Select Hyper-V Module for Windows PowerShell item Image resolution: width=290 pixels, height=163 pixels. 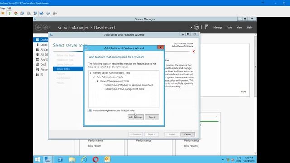(128, 85)
